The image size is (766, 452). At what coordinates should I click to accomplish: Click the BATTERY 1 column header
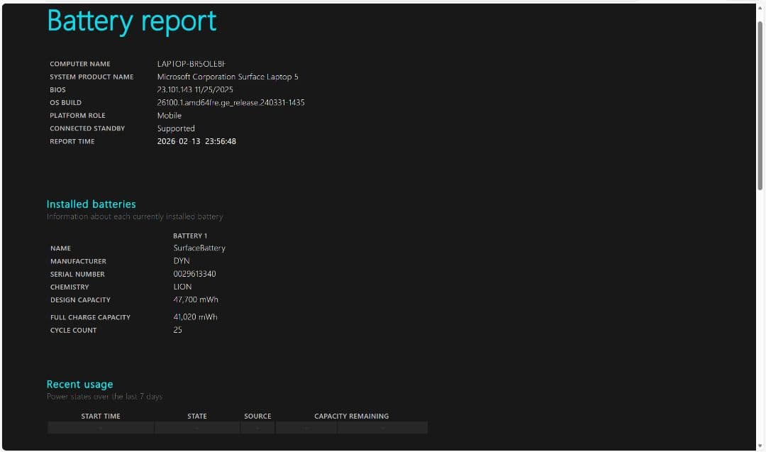click(x=190, y=236)
